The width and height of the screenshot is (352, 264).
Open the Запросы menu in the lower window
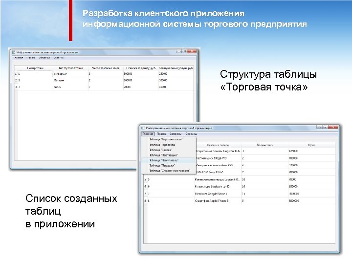point(176,134)
